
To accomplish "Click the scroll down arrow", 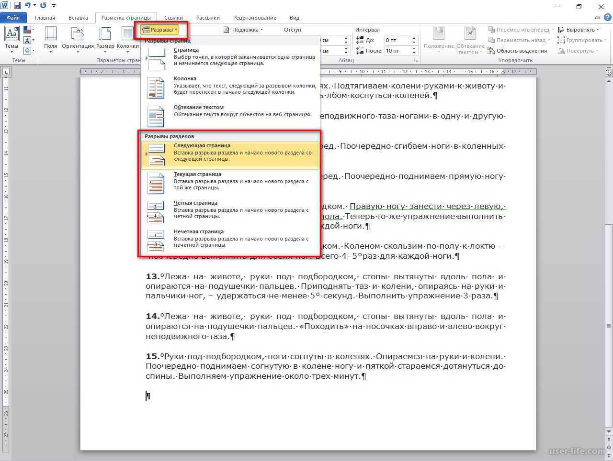I will point(609,432).
